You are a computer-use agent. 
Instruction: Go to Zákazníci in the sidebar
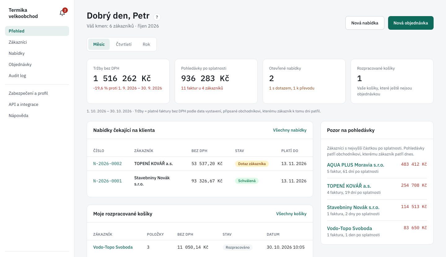(37, 42)
